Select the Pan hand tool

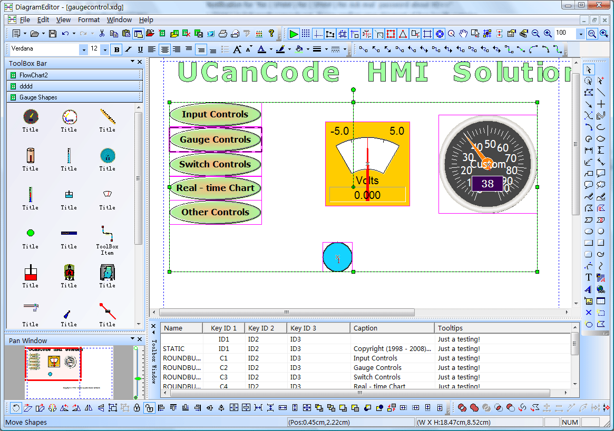[463, 34]
